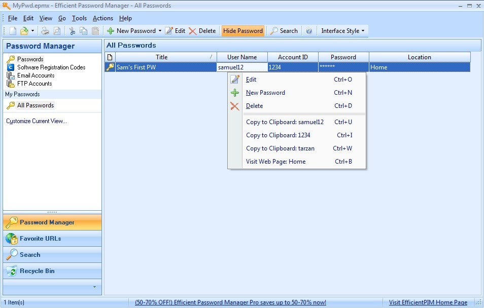Open the Interface Style dropdown
The height and width of the screenshot is (308, 484).
click(x=342, y=31)
